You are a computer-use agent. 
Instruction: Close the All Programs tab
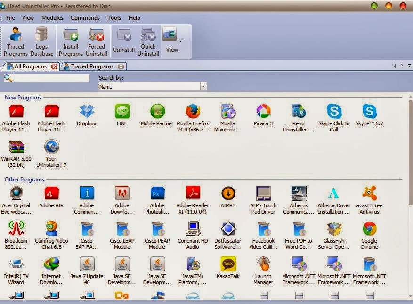pyautogui.click(x=54, y=66)
